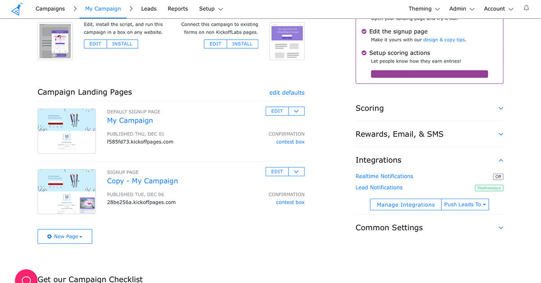Click checkmark beside Setup scoring actions

[x=364, y=53]
